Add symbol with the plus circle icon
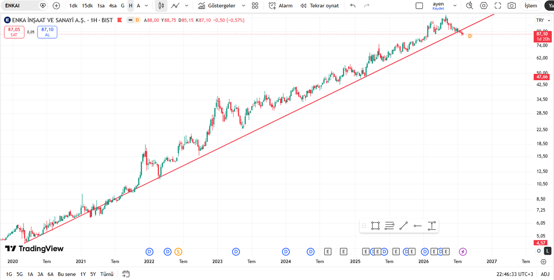554x280 pixels. point(56,6)
